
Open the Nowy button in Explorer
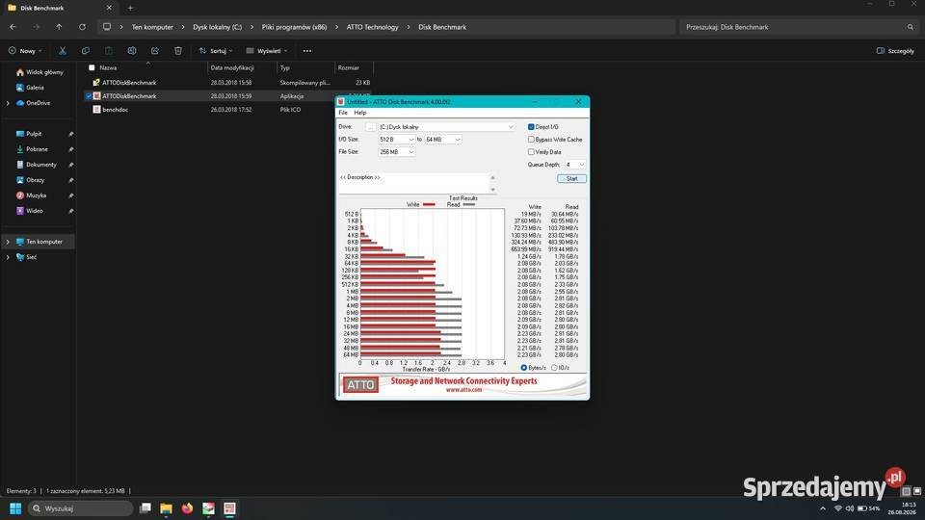[25, 51]
